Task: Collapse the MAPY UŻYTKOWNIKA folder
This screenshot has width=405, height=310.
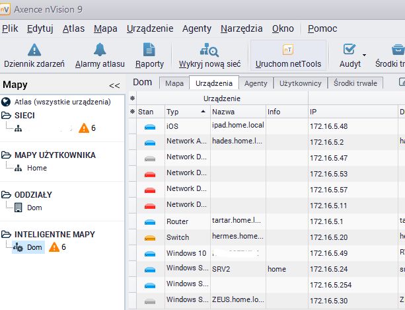Action: click(x=6, y=155)
